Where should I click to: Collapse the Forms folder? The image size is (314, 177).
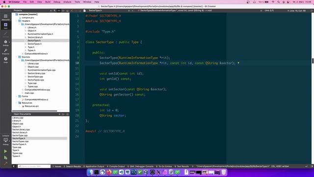(x=17, y=96)
